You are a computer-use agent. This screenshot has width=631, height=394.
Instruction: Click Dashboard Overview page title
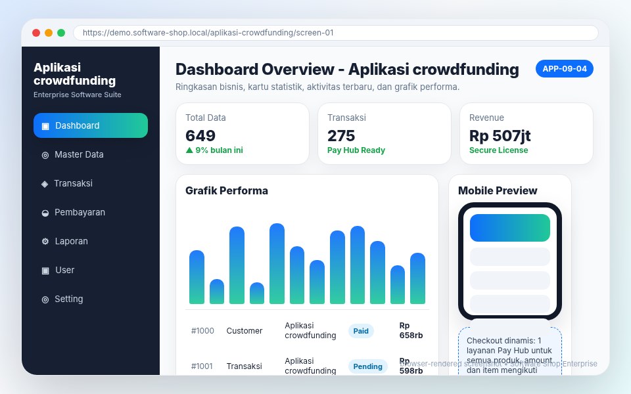[x=347, y=69]
